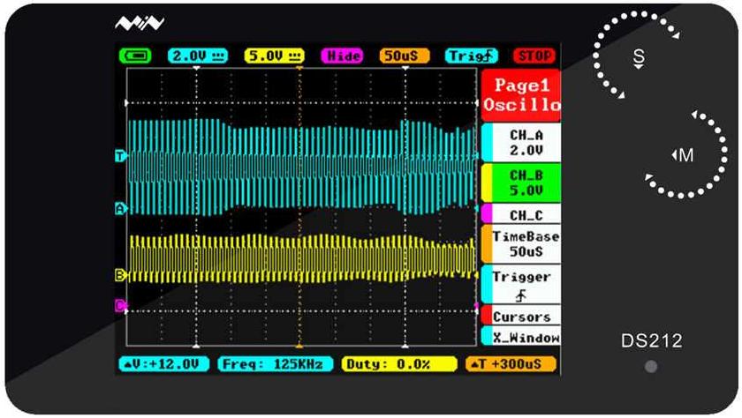This screenshot has width=742, height=418.
Task: Open the Cursors menu item
Action: click(x=521, y=315)
